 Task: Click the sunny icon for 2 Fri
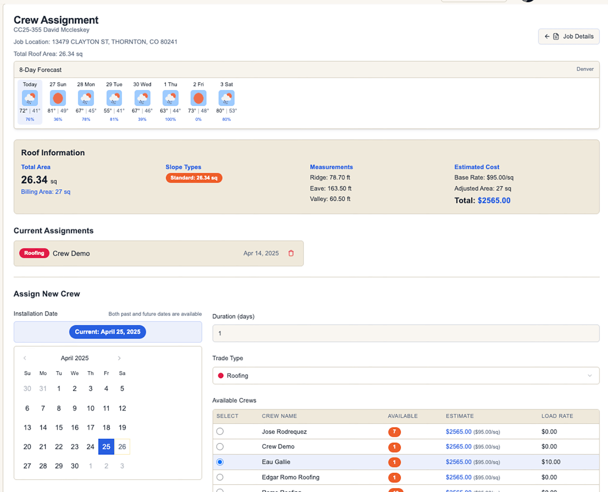[198, 98]
